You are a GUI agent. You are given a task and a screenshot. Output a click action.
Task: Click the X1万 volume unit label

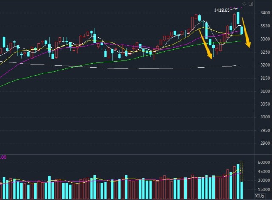point(259,196)
